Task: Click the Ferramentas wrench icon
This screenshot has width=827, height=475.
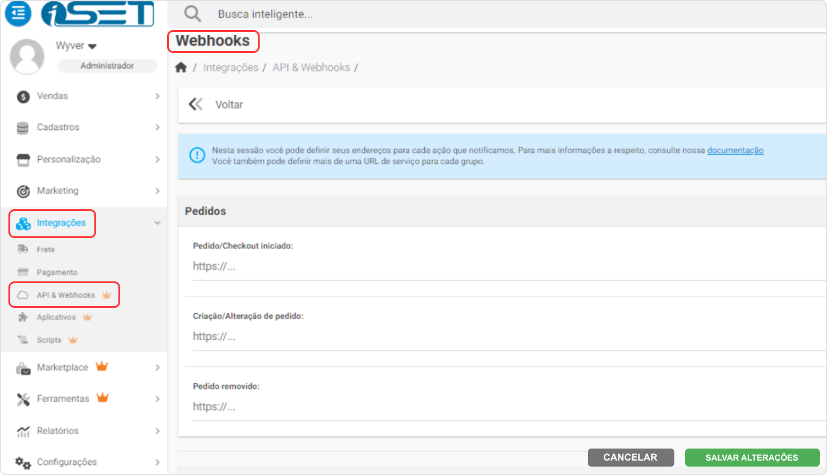Action: (x=23, y=399)
